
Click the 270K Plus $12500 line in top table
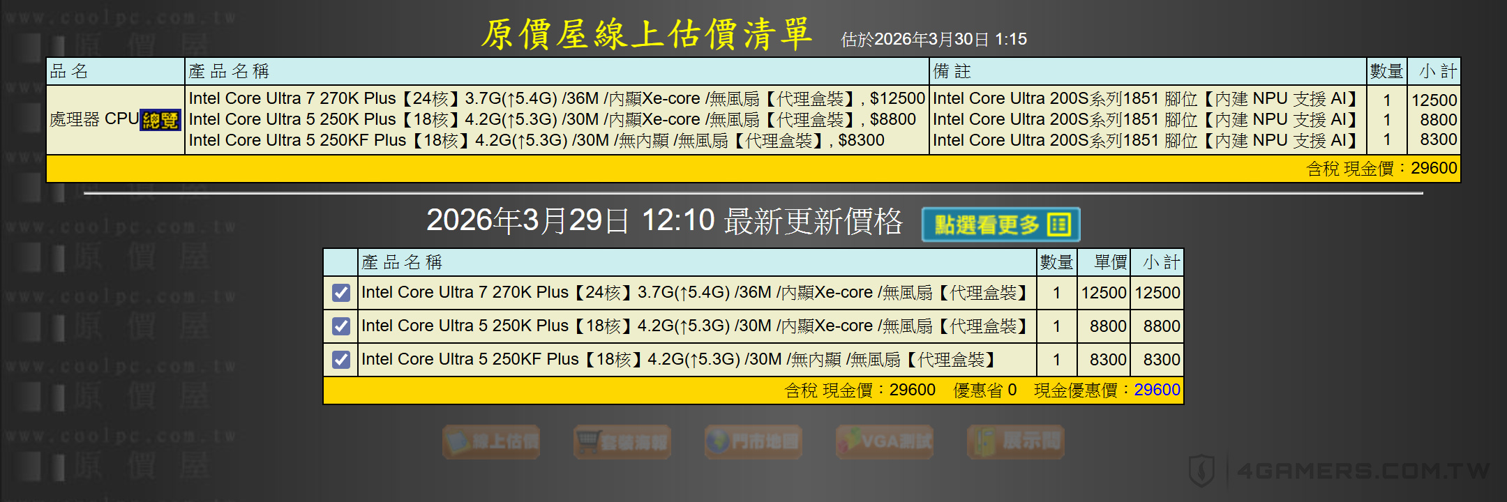557,98
